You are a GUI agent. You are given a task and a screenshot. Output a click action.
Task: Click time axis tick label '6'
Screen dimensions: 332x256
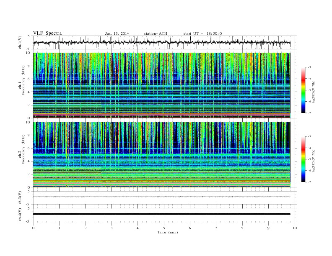(x=190, y=228)
